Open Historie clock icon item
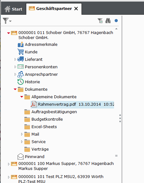 [x=21, y=82]
